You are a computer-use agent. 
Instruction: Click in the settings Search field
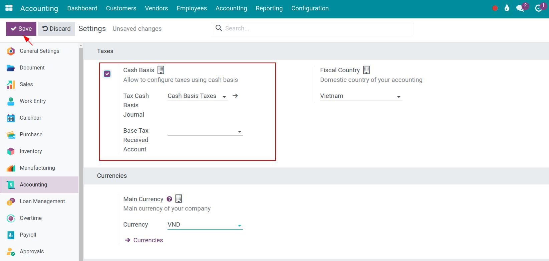click(x=312, y=28)
